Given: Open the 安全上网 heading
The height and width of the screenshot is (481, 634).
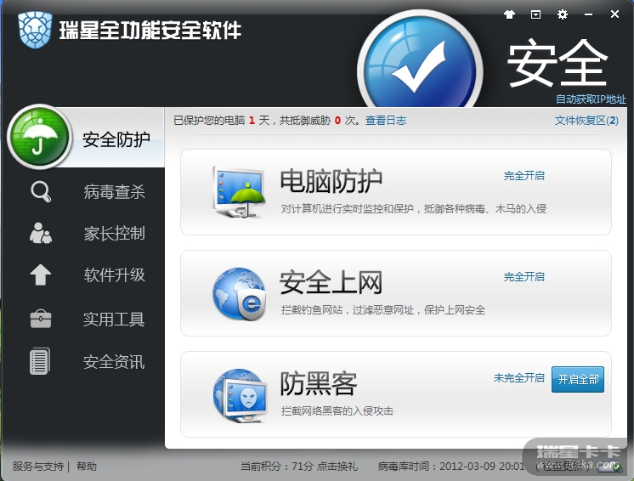Looking at the screenshot, I should click(x=331, y=282).
